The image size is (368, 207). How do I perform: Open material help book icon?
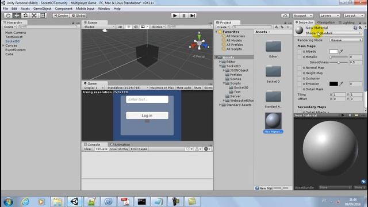355,28
